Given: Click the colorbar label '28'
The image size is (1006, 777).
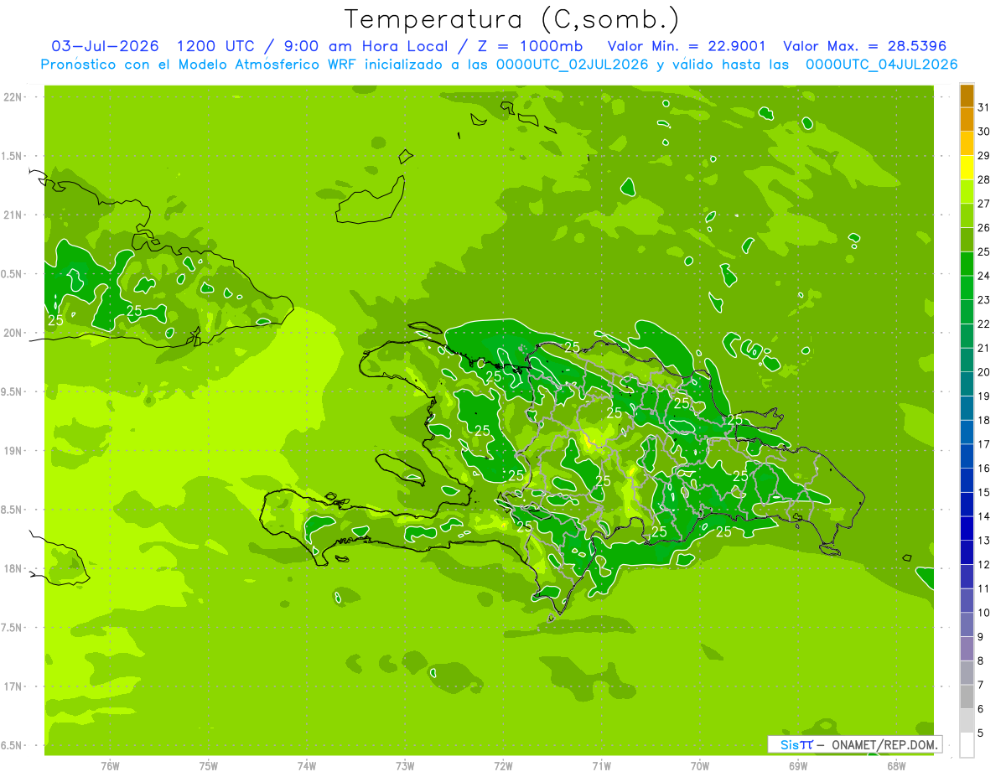Looking at the screenshot, I should (x=983, y=179).
